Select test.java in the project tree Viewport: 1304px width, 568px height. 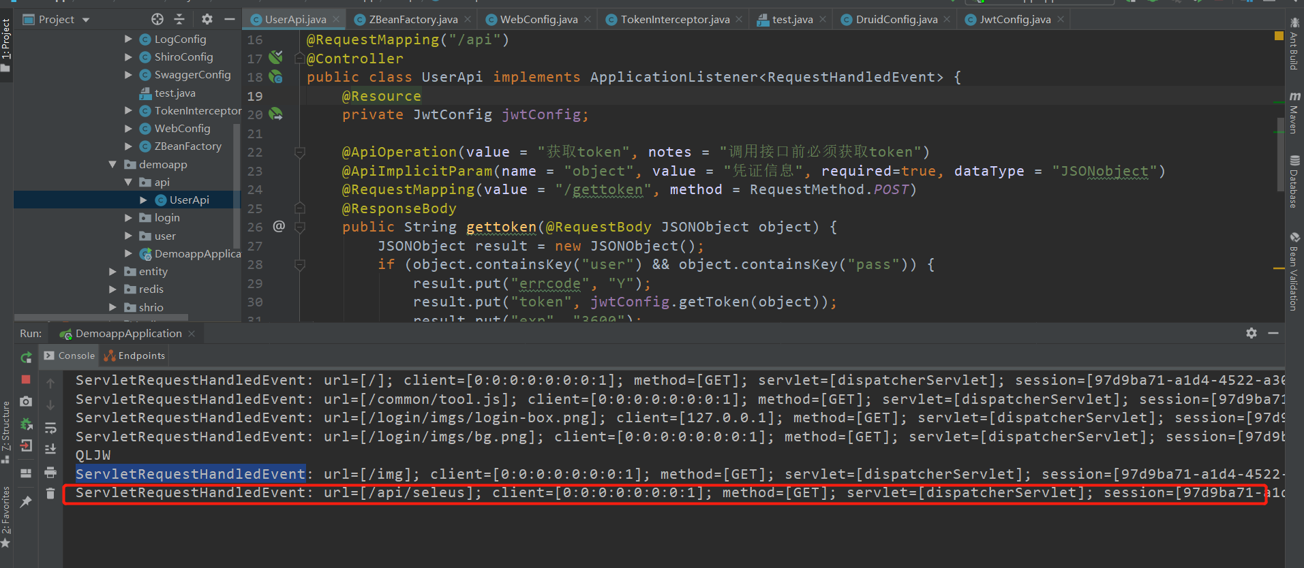167,93
